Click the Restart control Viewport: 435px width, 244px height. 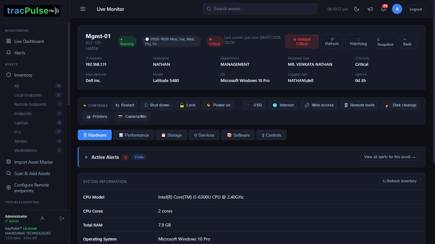[125, 105]
